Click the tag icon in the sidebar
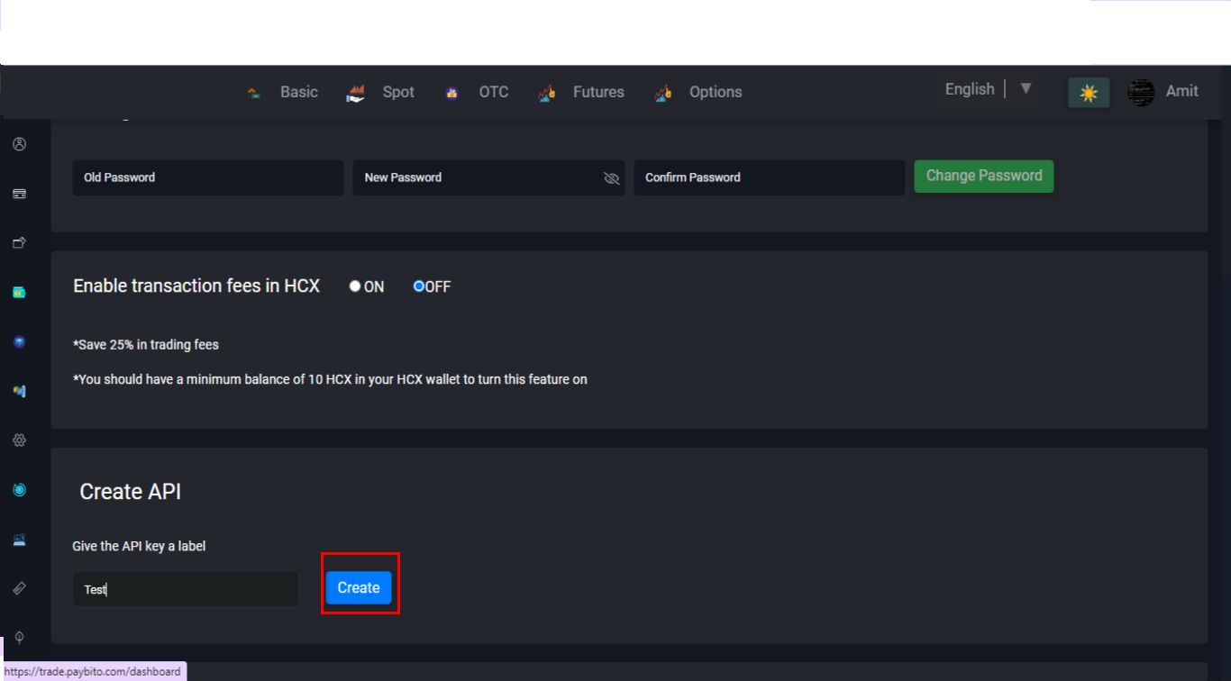Screen dimensions: 1231x681 (19, 588)
